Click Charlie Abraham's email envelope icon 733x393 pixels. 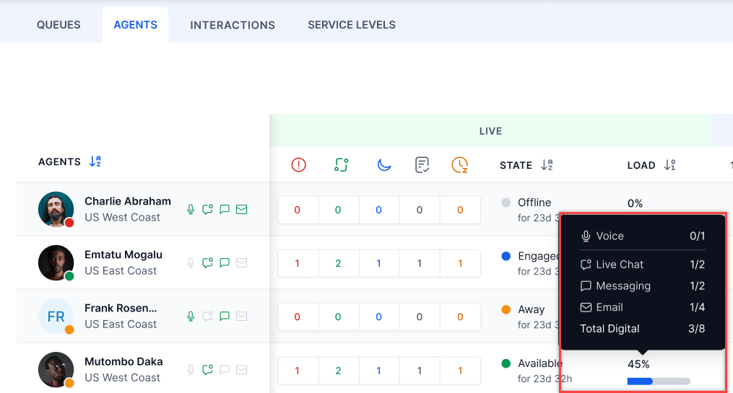[242, 210]
